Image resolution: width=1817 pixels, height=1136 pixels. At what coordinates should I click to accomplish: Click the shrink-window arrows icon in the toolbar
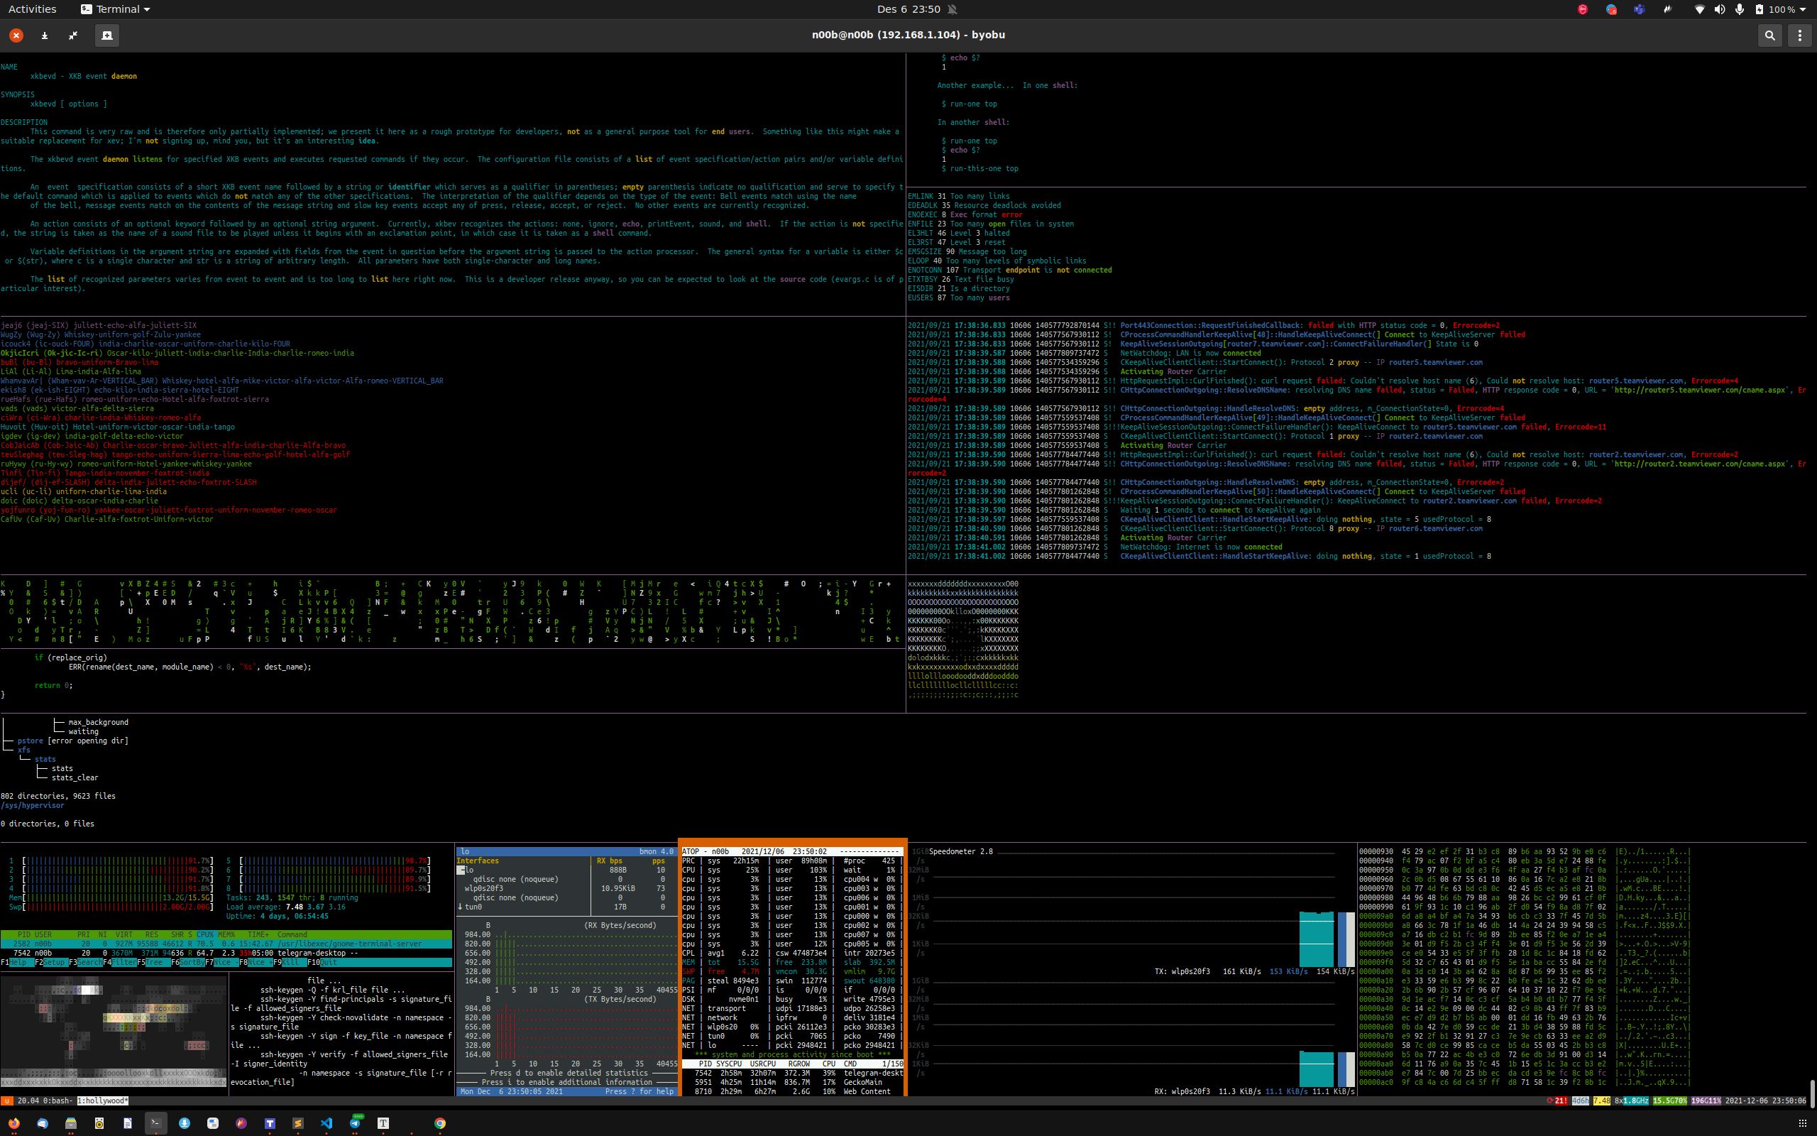[73, 35]
